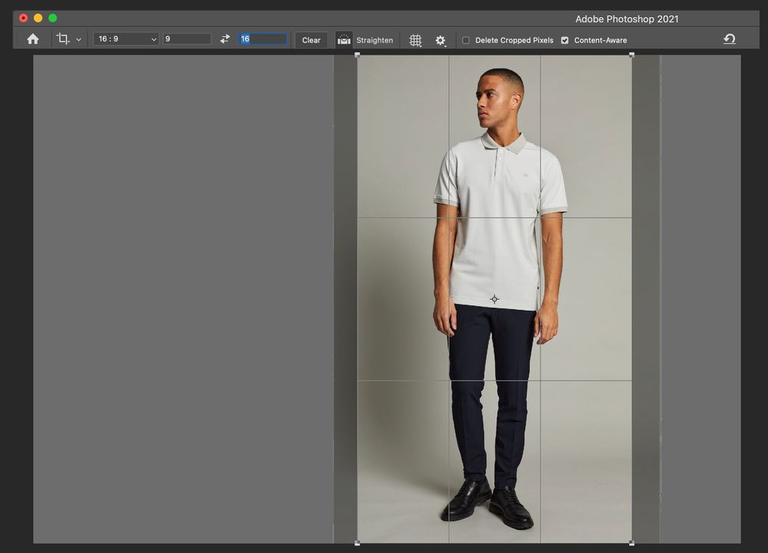
Task: Click the crop width field showing 9
Action: pyautogui.click(x=186, y=39)
